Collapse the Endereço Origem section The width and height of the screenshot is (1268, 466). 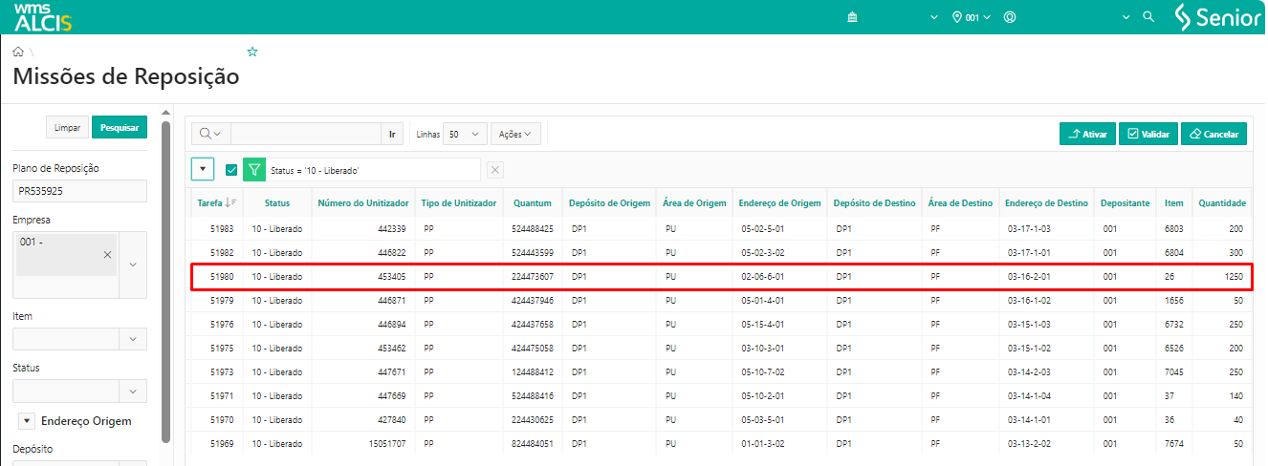click(x=26, y=421)
